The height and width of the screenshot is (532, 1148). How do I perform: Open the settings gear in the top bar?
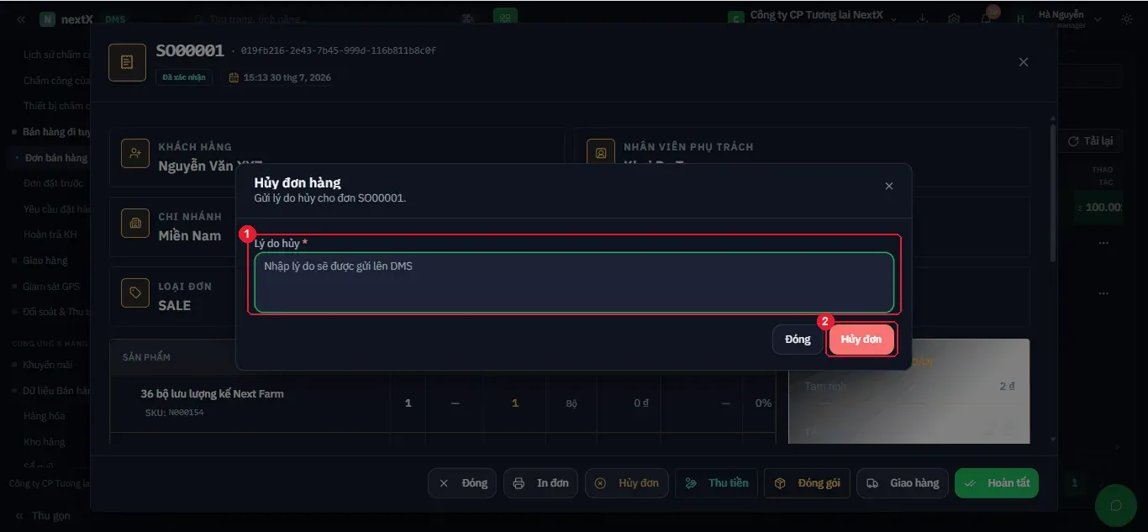[954, 19]
